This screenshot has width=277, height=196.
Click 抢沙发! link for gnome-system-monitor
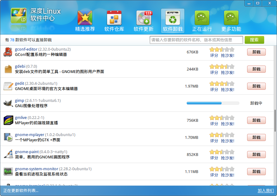228,175
